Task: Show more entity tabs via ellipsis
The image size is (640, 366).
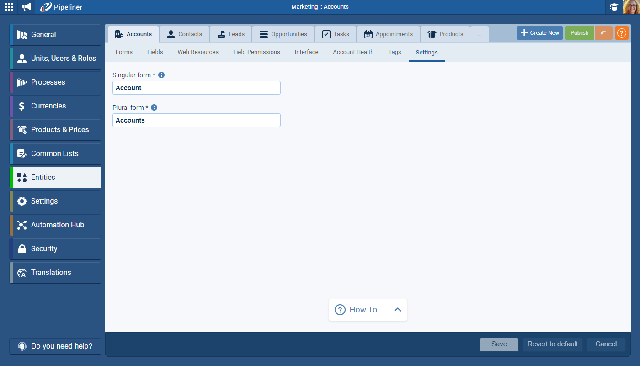Action: tap(479, 34)
